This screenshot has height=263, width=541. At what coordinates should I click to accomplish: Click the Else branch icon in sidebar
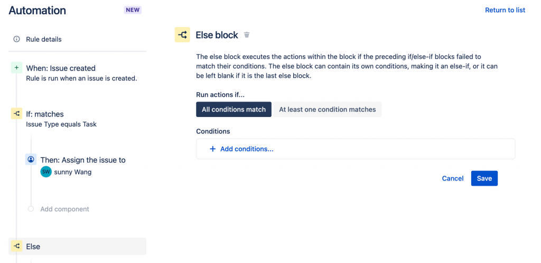click(x=16, y=246)
